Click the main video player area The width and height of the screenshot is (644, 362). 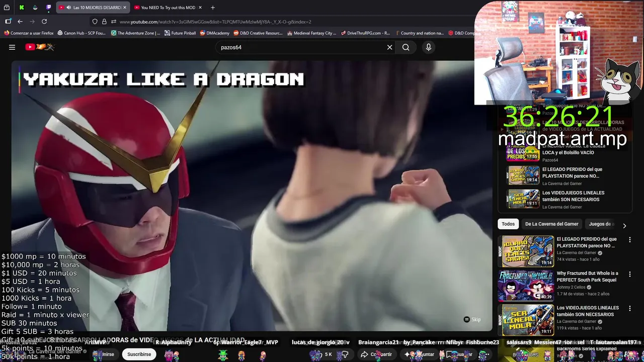(252, 196)
